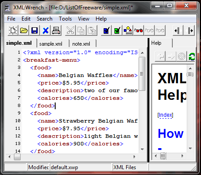Screen dimensions: 201x175
Task: Click the Help pane vertical scroll up arrow
Action: coord(190,68)
